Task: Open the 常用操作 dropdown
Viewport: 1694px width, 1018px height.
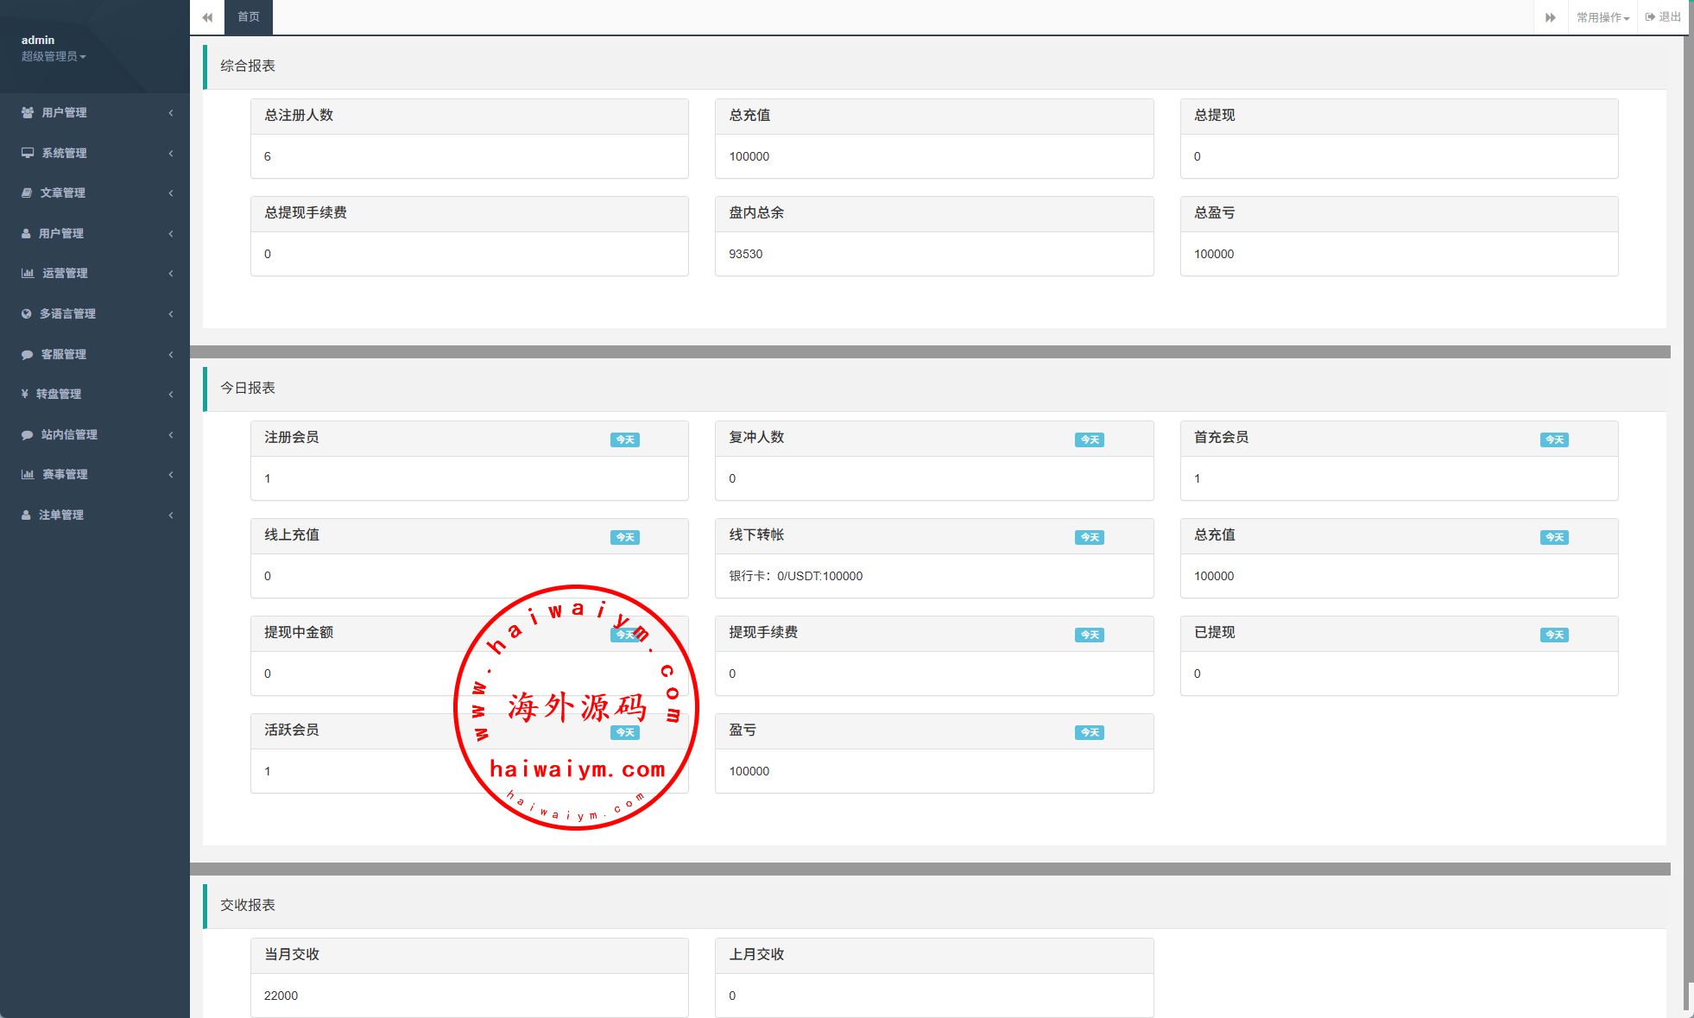Action: pos(1602,17)
